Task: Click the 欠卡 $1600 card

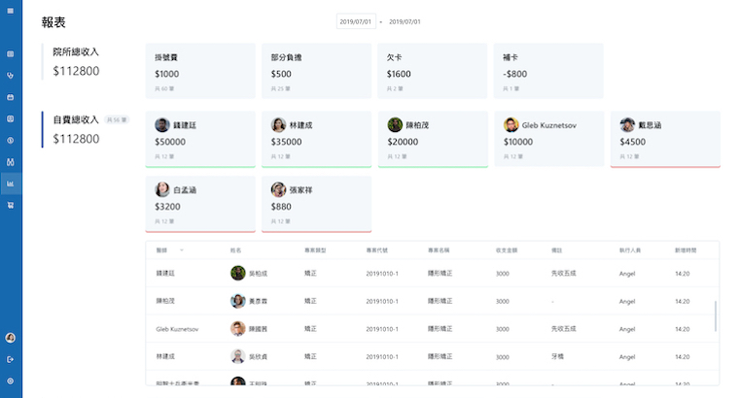Action: [x=432, y=71]
